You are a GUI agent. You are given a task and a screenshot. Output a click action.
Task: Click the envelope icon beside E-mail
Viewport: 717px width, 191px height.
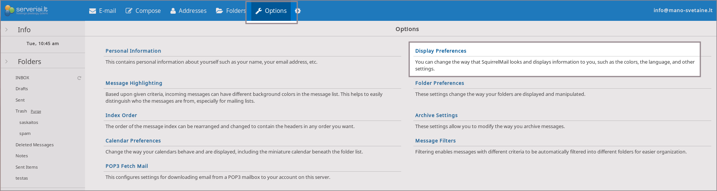(x=93, y=11)
